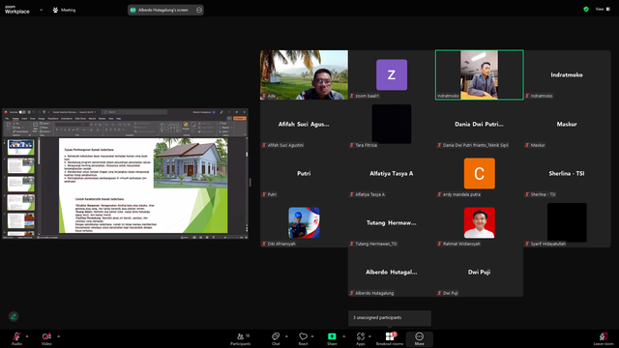The image size is (619, 348).
Task: Select third slide thumbnail in PowerPoint
Action: tap(21, 184)
